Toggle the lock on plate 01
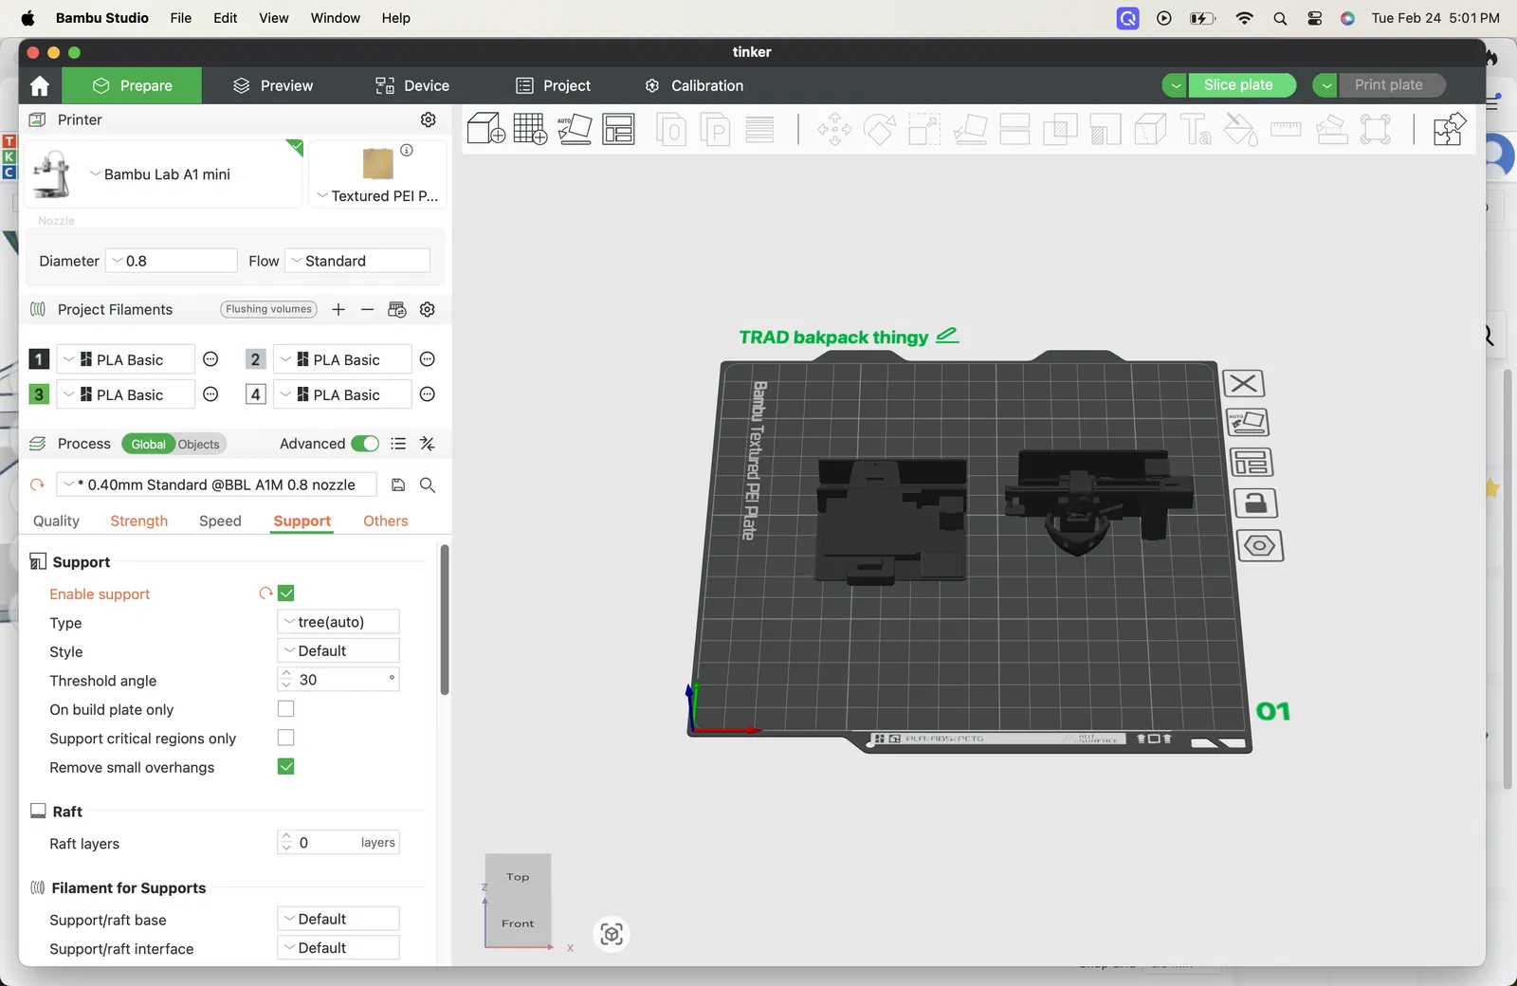 [x=1255, y=502]
